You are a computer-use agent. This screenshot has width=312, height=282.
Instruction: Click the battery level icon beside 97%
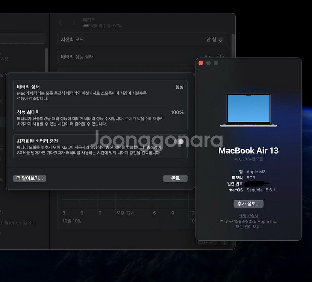[86, 26]
